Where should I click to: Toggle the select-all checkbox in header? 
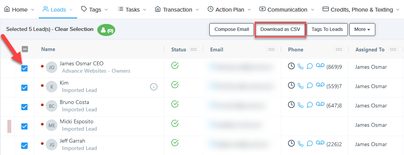point(24,49)
